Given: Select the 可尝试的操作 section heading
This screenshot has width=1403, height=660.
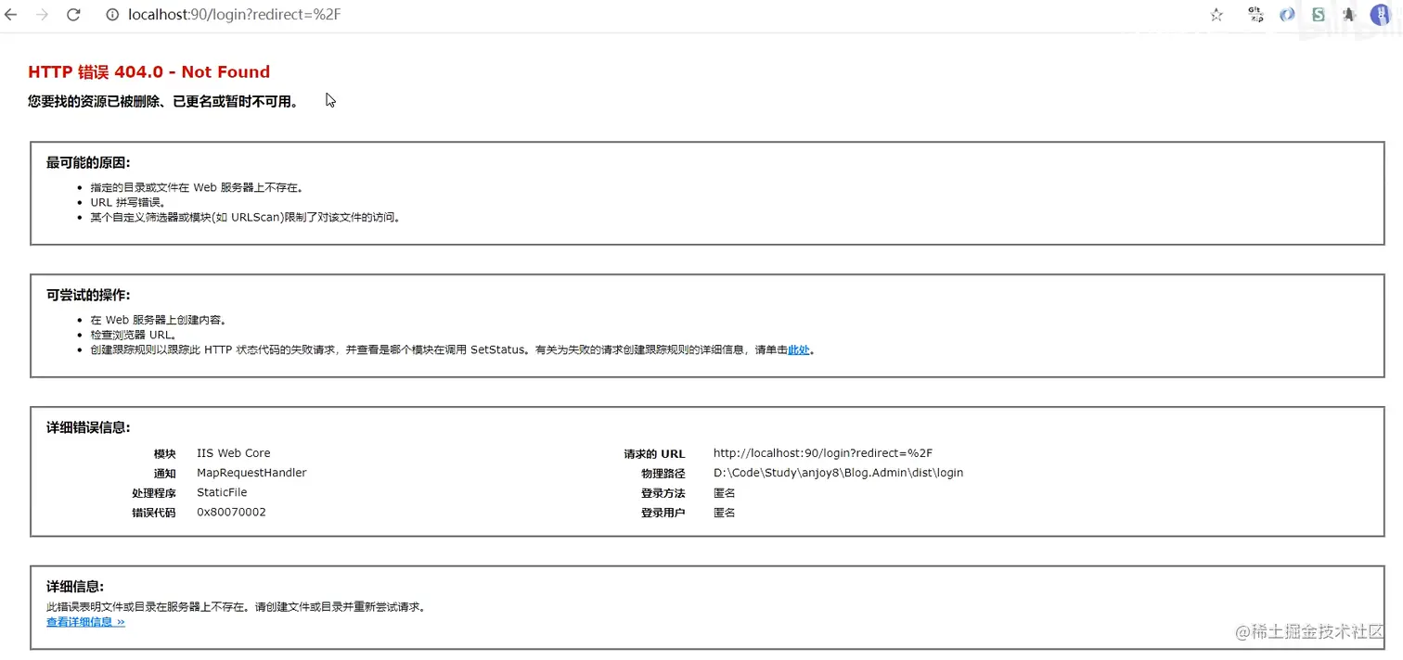Looking at the screenshot, I should pyautogui.click(x=88, y=295).
